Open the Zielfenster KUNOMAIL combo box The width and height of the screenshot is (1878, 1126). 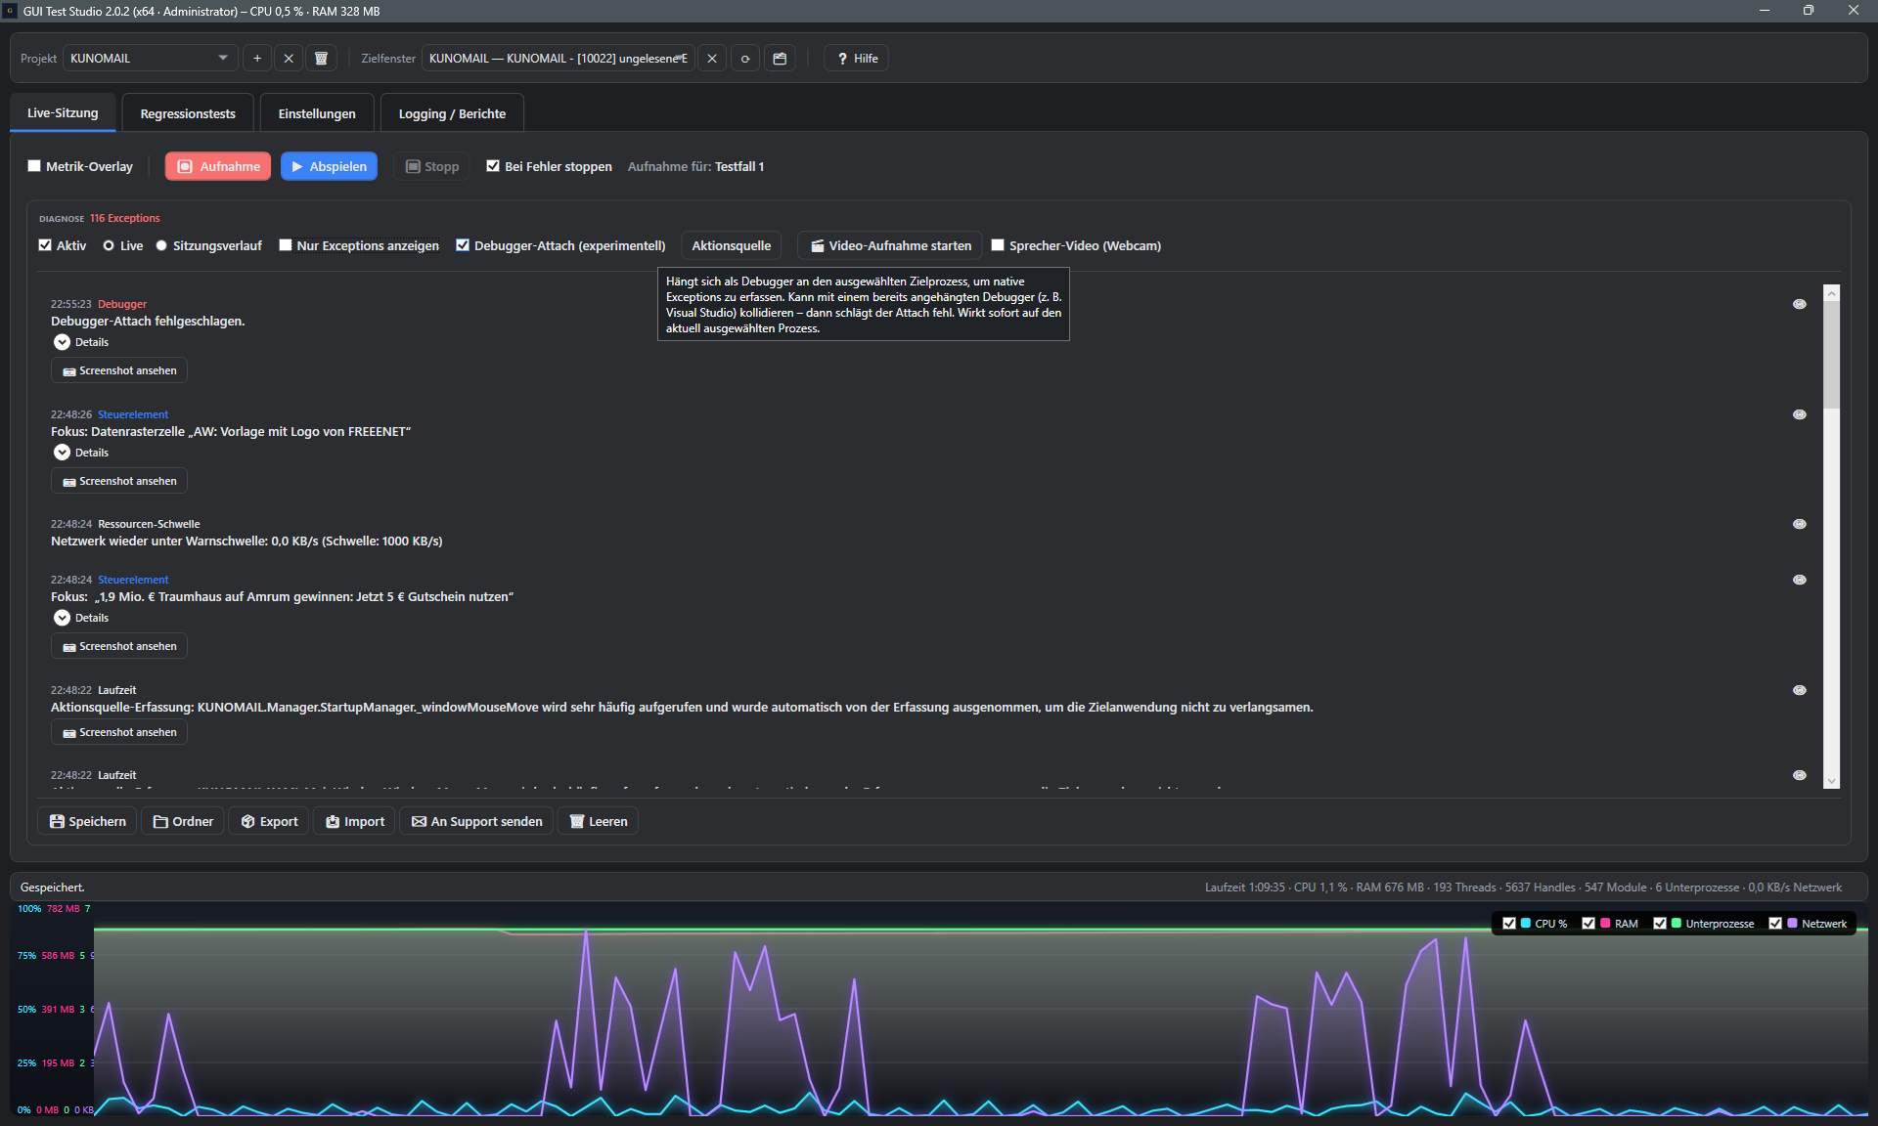coord(559,59)
